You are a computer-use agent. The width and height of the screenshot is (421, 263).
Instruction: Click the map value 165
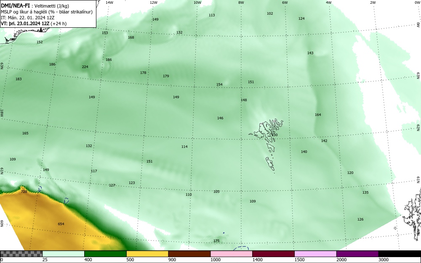coord(25,133)
